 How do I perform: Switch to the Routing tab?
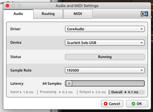click(x=48, y=14)
